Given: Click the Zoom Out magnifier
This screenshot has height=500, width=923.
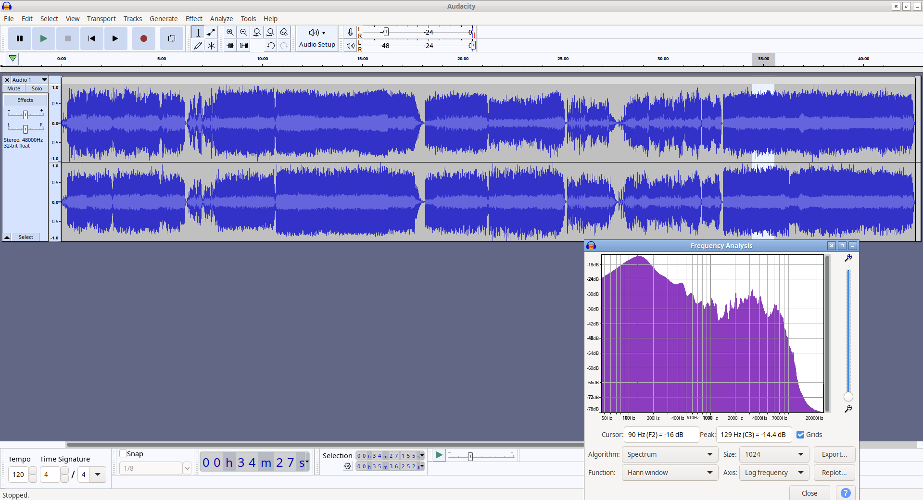Looking at the screenshot, I should pyautogui.click(x=244, y=32).
